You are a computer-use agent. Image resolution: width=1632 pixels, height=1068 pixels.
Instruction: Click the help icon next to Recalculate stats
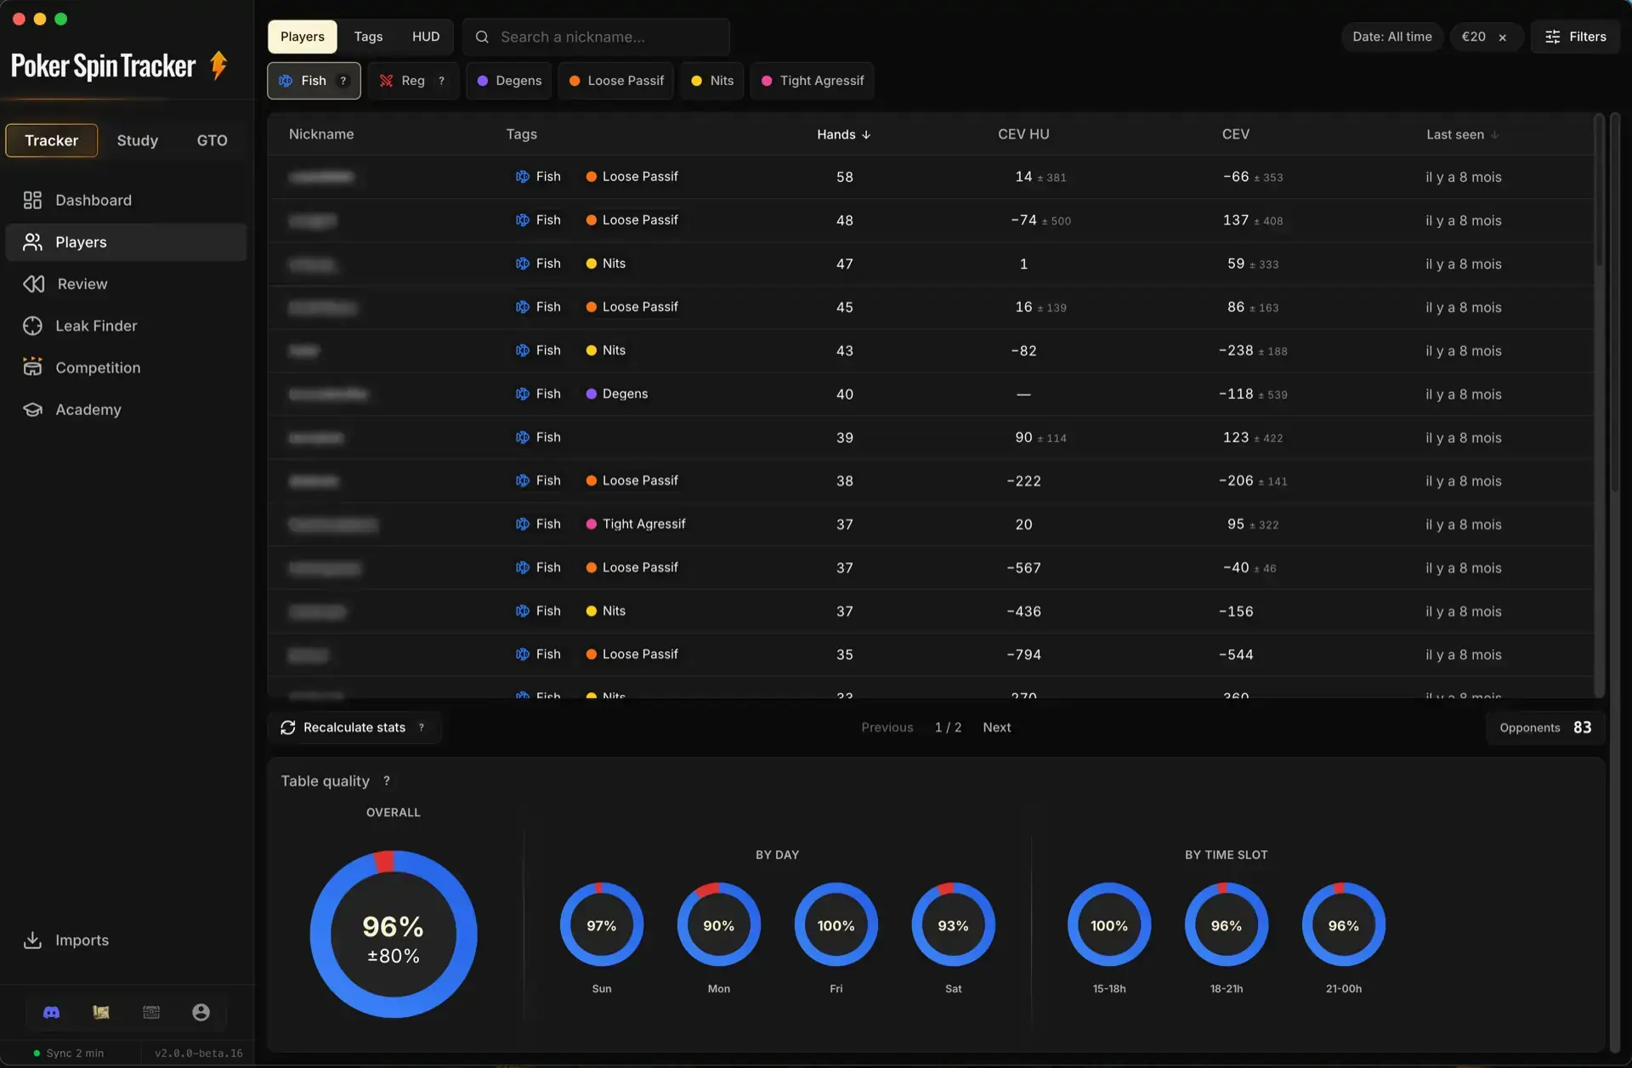point(421,728)
